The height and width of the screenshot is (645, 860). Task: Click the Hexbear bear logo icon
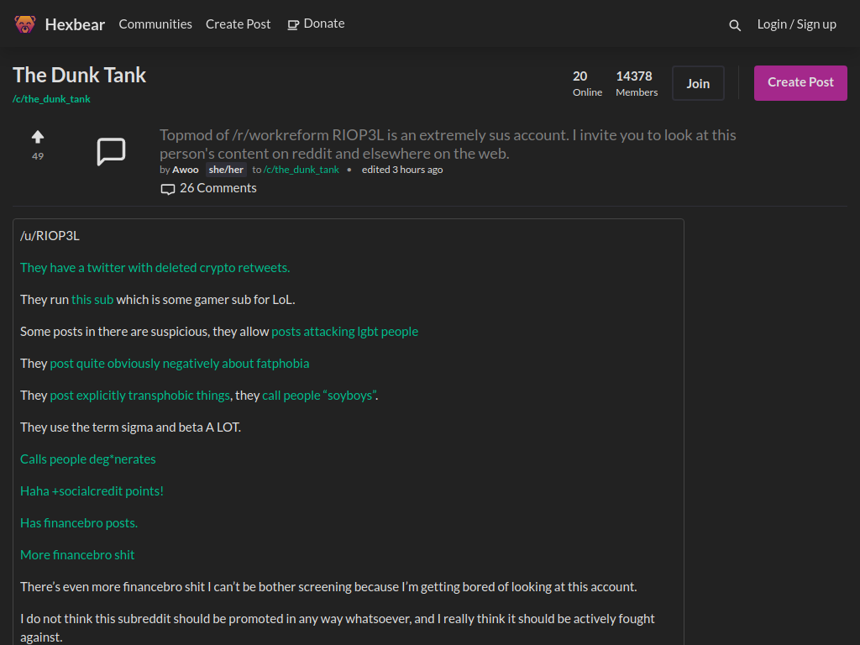point(24,24)
